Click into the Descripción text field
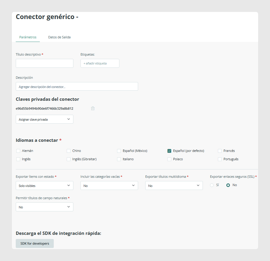 77,87
